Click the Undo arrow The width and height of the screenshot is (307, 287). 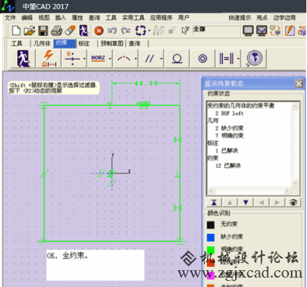coord(112,30)
